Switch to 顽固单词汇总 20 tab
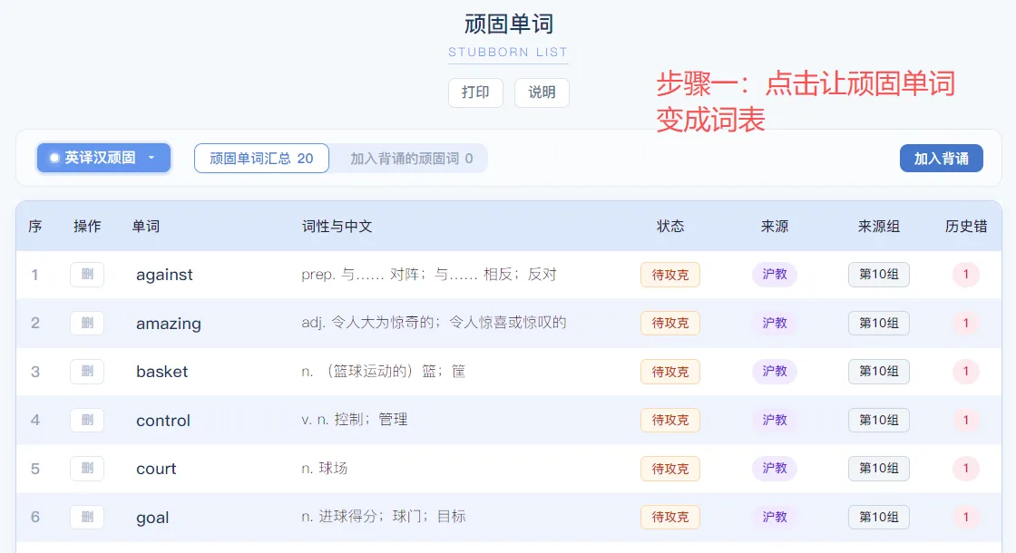Image resolution: width=1016 pixels, height=553 pixels. coord(262,159)
